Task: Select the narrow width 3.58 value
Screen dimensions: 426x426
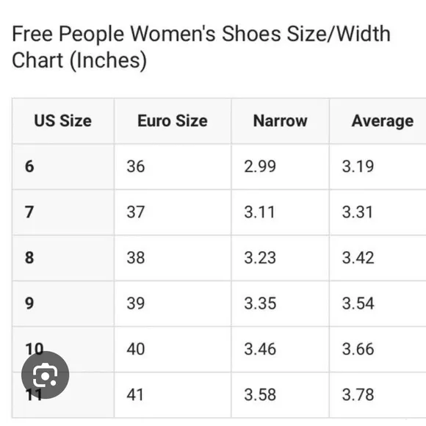Action: [260, 394]
